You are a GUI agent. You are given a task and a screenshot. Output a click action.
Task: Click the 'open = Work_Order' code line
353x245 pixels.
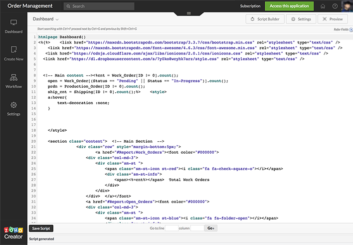point(138,81)
